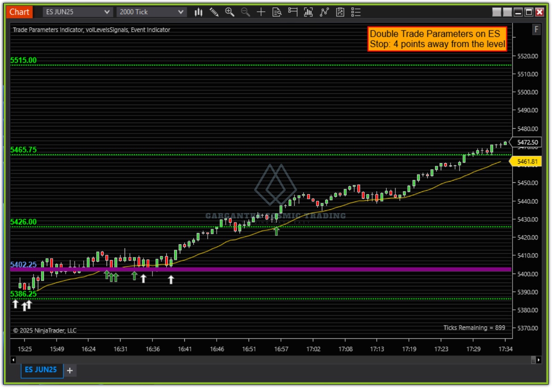Open the strategies icon

pyautogui.click(x=340, y=12)
